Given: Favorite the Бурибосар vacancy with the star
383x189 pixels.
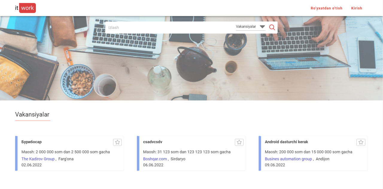Looking at the screenshot, I should click(x=117, y=142).
